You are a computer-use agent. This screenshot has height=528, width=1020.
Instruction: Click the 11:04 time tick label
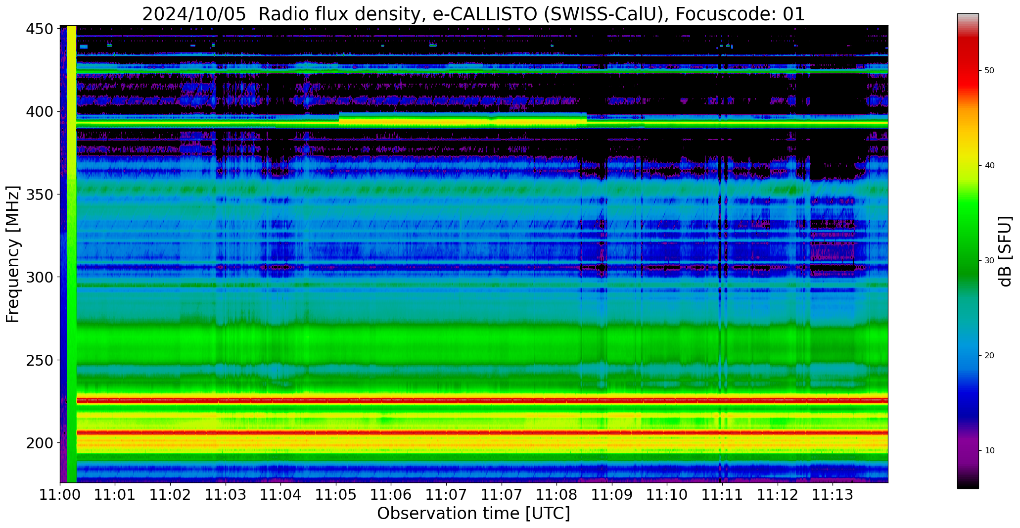click(x=281, y=494)
